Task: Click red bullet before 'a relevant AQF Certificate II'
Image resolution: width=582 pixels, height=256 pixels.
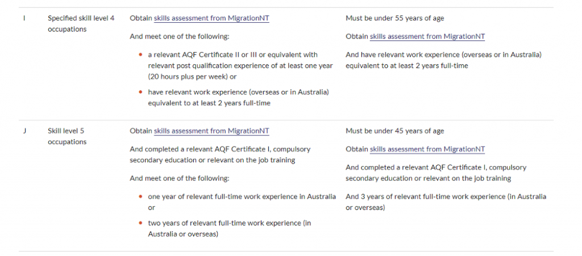Action: pos(140,55)
